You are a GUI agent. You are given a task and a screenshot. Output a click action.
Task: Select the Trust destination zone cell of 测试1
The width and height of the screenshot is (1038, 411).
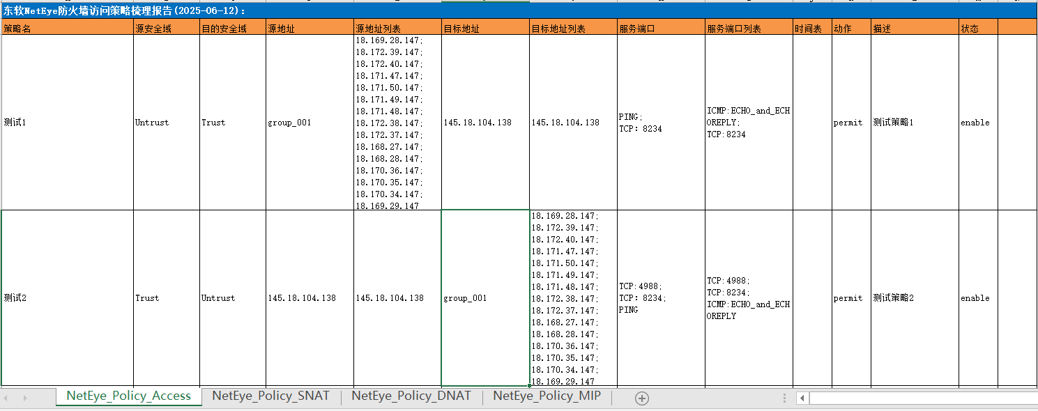[233, 123]
